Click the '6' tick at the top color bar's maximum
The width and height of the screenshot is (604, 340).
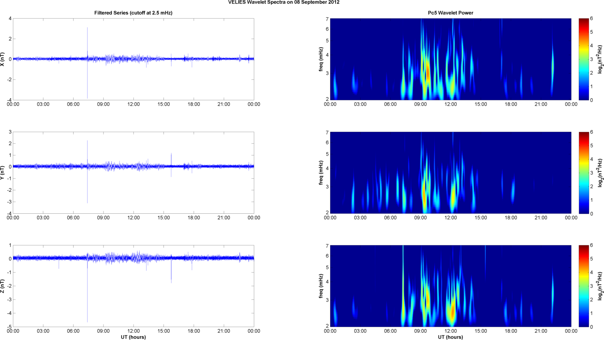tap(592, 19)
